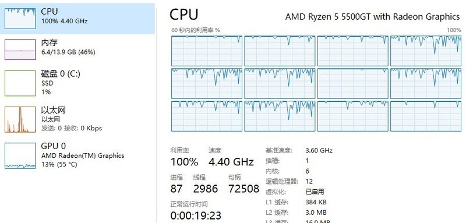The height and width of the screenshot is (223, 466).
Task: Click the 正常运行时间 uptime value
Action: (196, 215)
